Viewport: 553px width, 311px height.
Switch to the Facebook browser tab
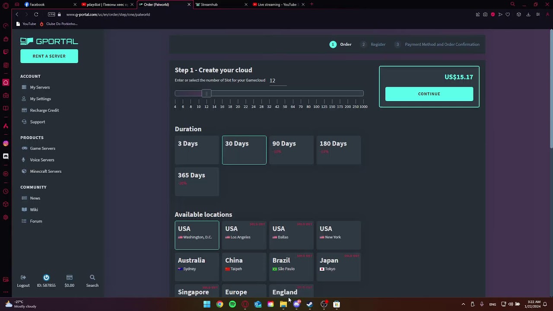[x=50, y=4]
